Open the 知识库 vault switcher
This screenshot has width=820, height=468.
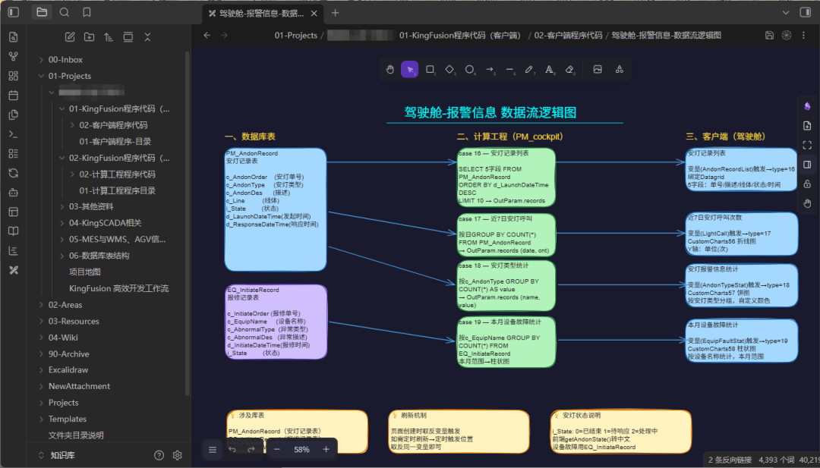(x=63, y=455)
